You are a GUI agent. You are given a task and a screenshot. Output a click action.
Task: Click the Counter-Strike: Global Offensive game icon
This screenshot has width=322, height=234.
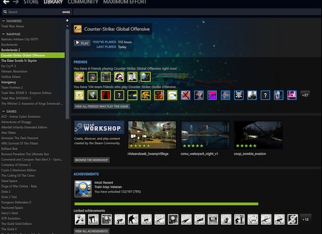[77, 29]
